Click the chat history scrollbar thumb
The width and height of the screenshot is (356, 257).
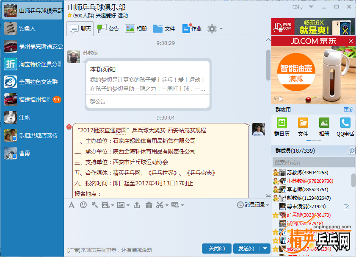pos(268,65)
